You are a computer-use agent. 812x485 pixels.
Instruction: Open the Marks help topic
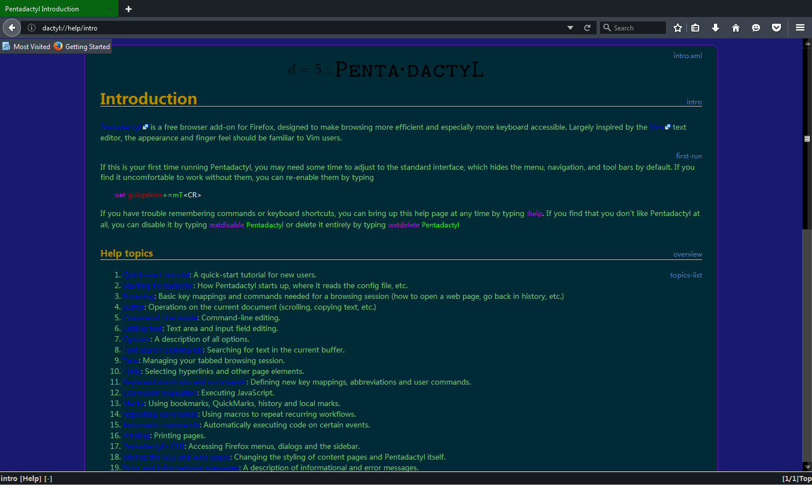pyautogui.click(x=134, y=404)
